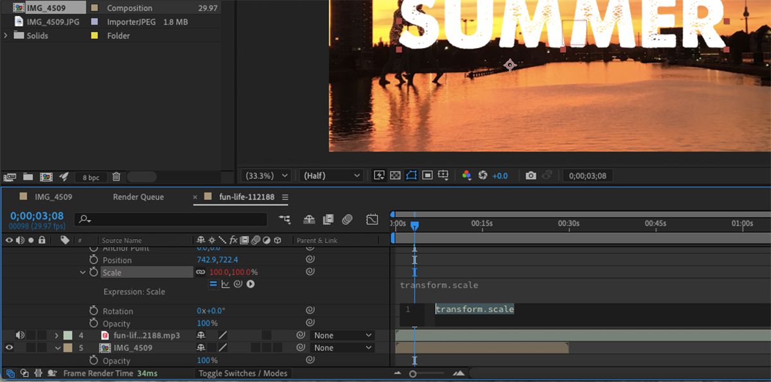Open Channel and Color Management settings
The height and width of the screenshot is (382, 771).
coord(468,175)
